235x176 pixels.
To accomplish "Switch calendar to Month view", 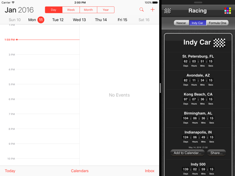I will pyautogui.click(x=88, y=10).
